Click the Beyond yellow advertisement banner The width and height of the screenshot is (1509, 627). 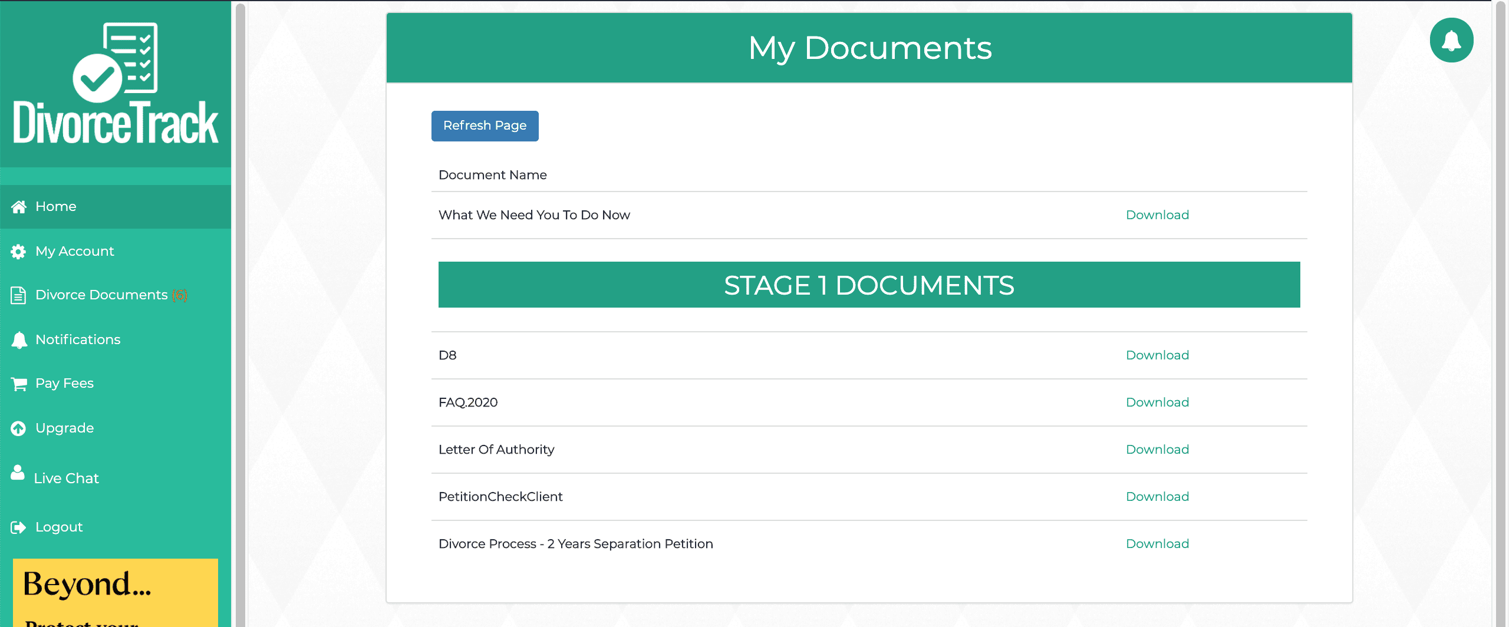coord(116,593)
